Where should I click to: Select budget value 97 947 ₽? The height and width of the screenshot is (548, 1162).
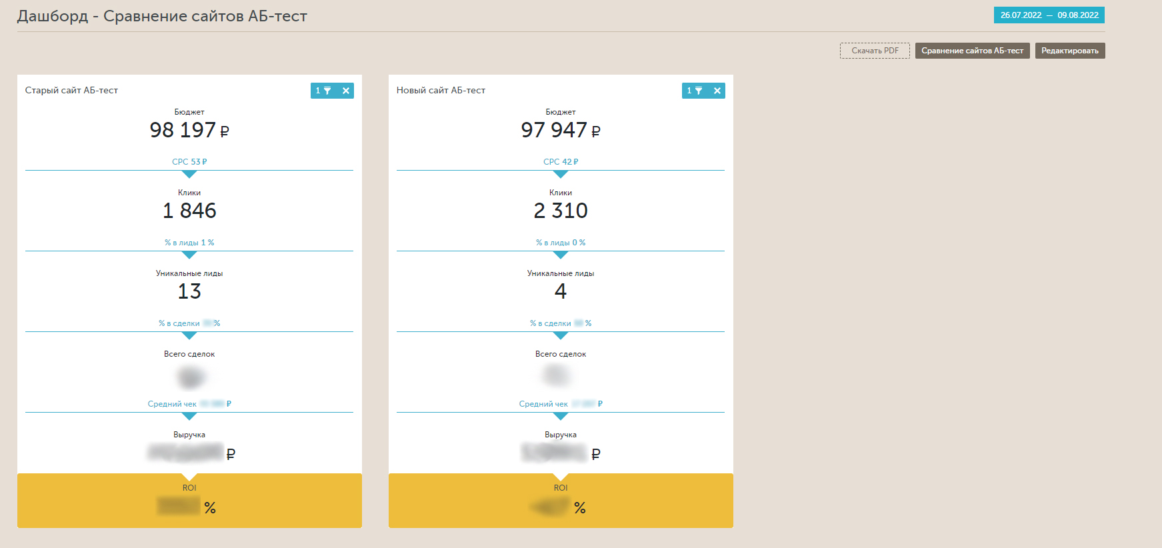[x=561, y=130]
